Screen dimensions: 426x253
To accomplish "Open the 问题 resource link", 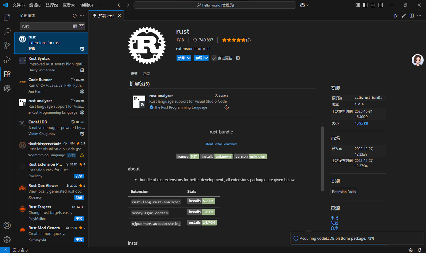I will [334, 223].
